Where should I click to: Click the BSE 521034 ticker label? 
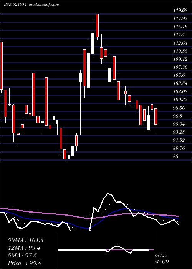click(15, 5)
